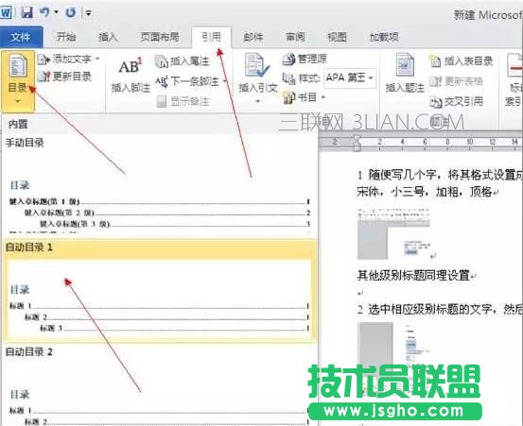Switch to the 邮件 tab
The width and height of the screenshot is (523, 426).
253,37
